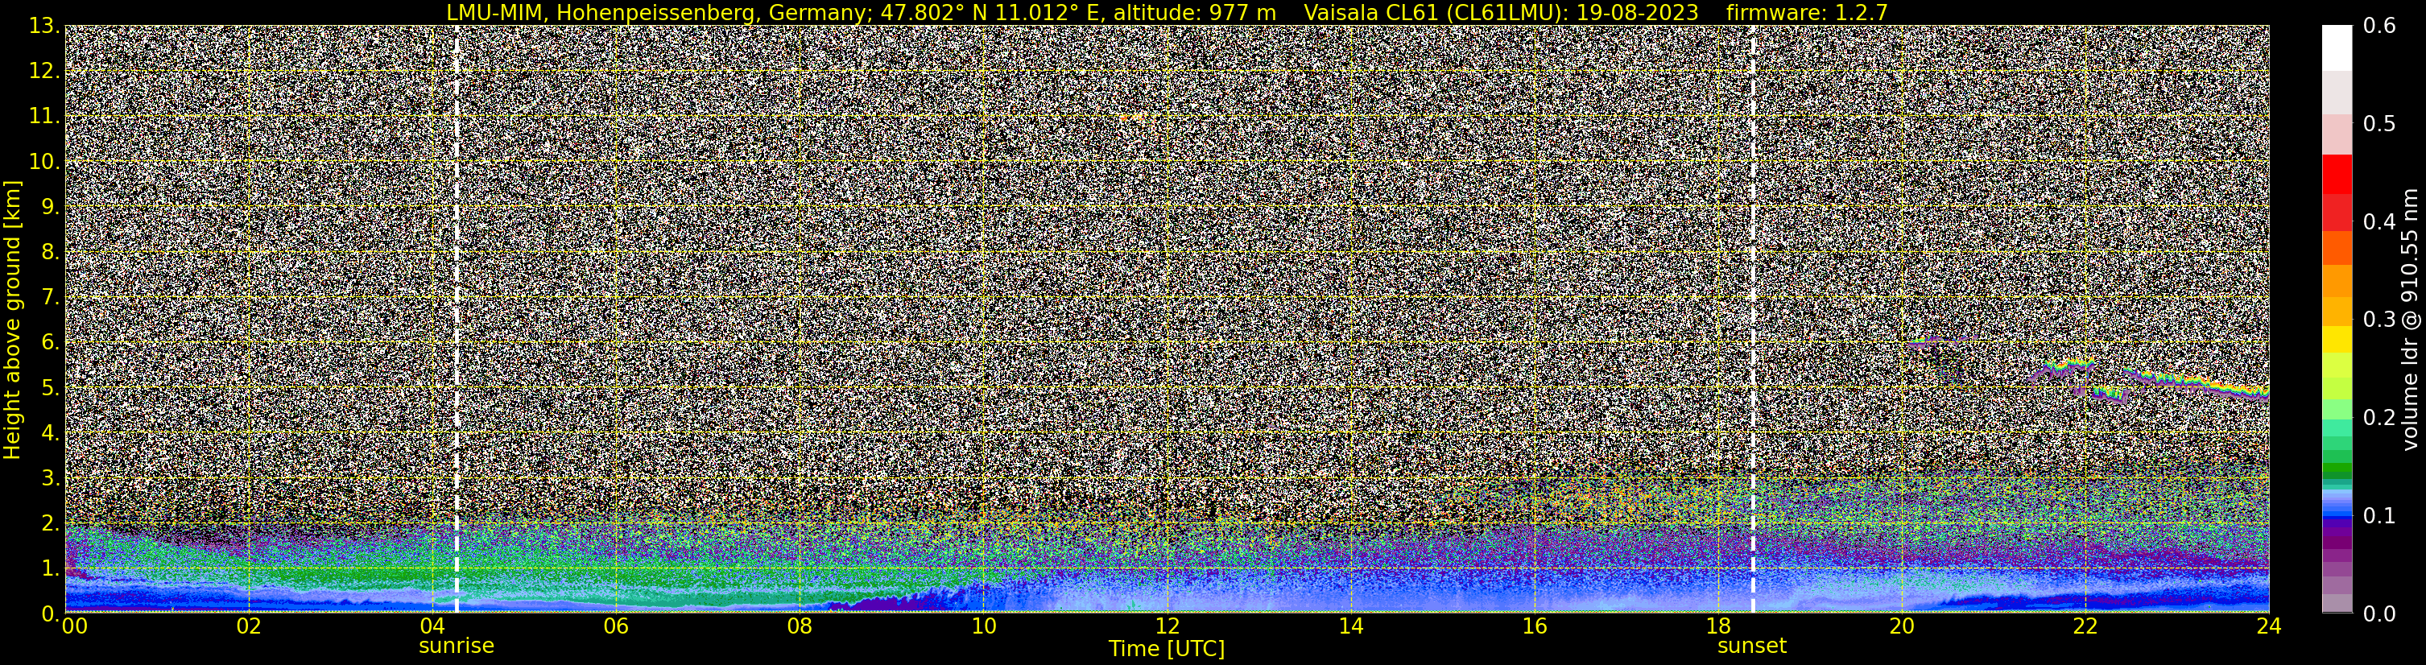The height and width of the screenshot is (665, 2426).
Task: Click the white dashed sunrise marker line
Action: click(457, 320)
